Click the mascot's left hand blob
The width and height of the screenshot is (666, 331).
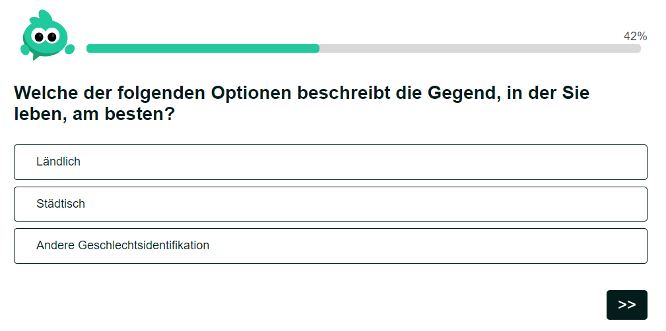point(24,50)
